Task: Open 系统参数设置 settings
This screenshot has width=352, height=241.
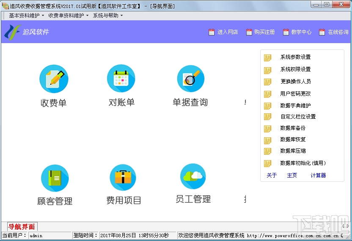Action: [x=295, y=57]
